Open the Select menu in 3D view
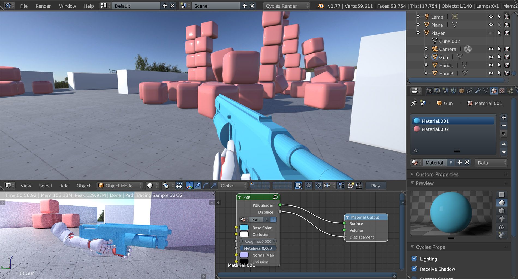The image size is (518, 279). (x=45, y=186)
